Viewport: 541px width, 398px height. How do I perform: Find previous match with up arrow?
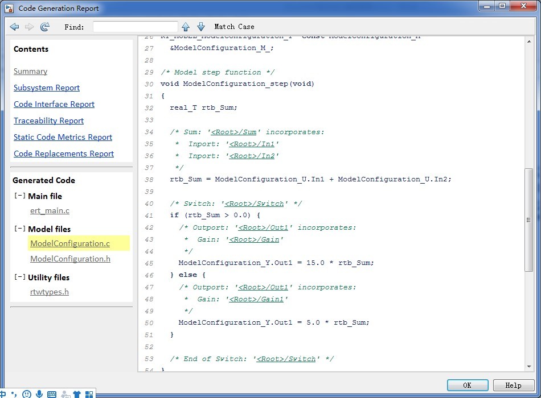point(186,27)
